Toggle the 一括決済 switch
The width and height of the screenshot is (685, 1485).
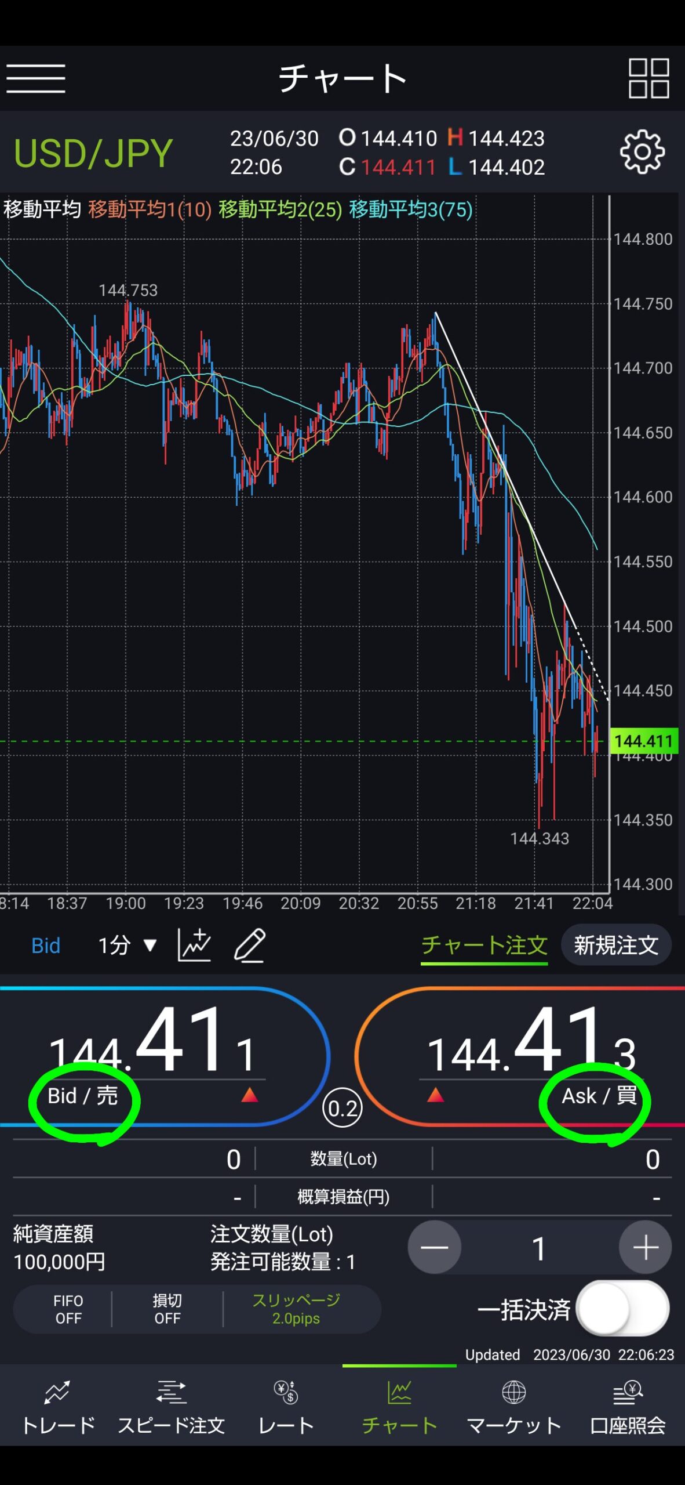click(624, 1309)
